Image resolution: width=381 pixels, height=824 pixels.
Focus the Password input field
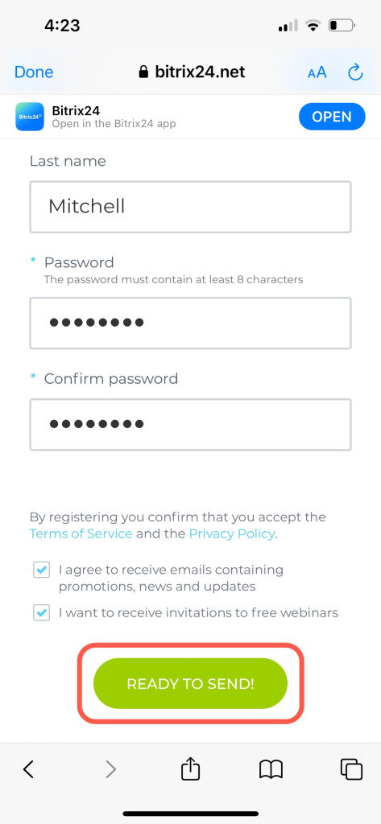click(190, 323)
